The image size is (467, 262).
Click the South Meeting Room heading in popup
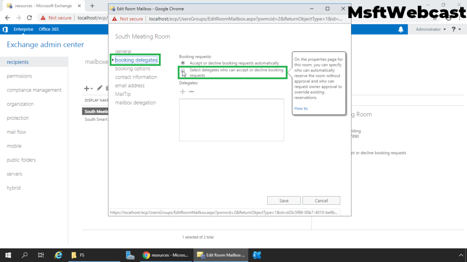(143, 36)
